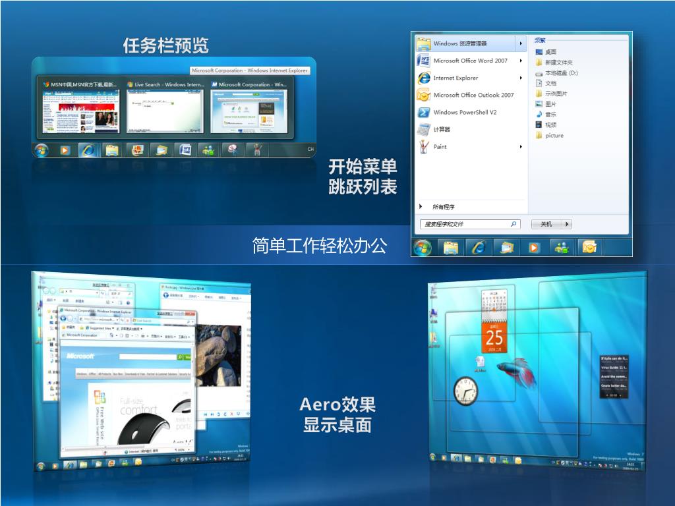Click highlighted Internet Explorer icon in preview taskbar
The image size is (675, 506).
pos(88,150)
